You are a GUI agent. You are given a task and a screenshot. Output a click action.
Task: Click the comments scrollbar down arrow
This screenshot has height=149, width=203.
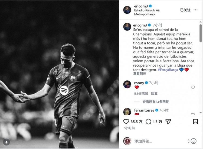201,113
